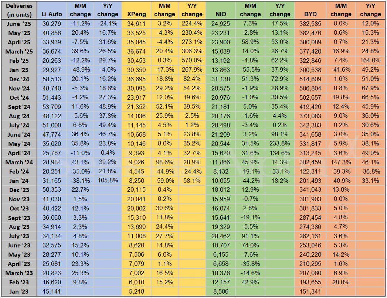Click Li Auto's 36,279 deliveries cell

coord(52,24)
